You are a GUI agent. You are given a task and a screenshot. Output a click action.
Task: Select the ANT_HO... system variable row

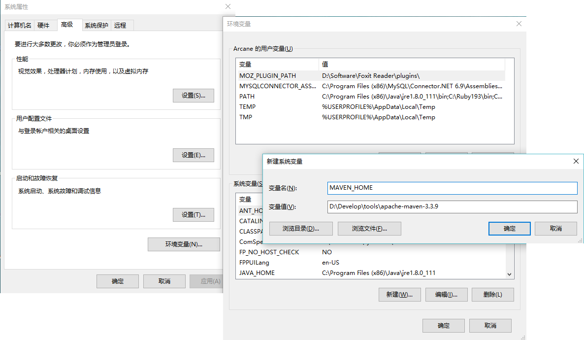click(251, 210)
